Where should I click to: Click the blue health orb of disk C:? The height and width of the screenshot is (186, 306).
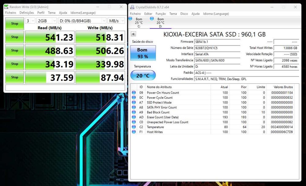tap(130, 19)
